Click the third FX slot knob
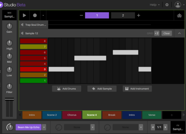 pos(107,127)
